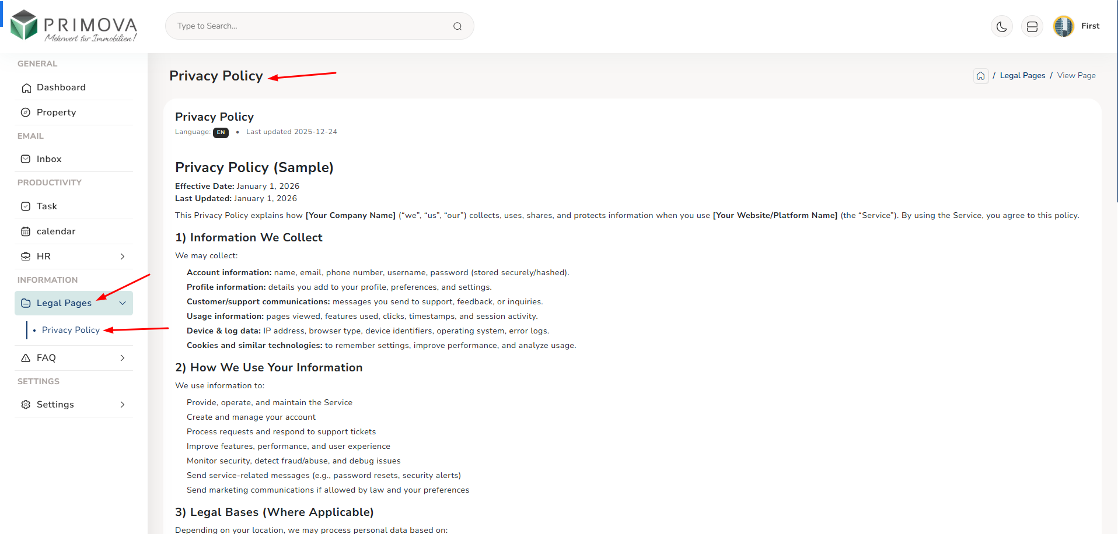The height and width of the screenshot is (534, 1118).
Task: Open the user profile avatar
Action: click(x=1063, y=26)
